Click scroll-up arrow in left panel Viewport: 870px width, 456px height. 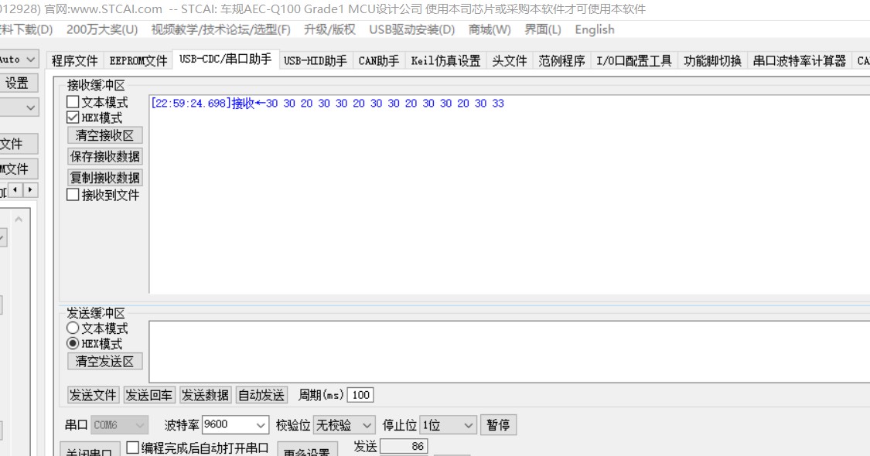[19, 219]
